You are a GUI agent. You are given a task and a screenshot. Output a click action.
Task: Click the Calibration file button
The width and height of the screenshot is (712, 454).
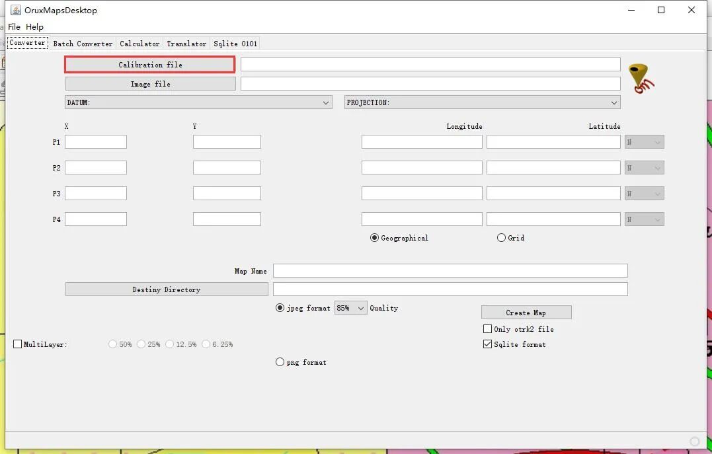(150, 65)
